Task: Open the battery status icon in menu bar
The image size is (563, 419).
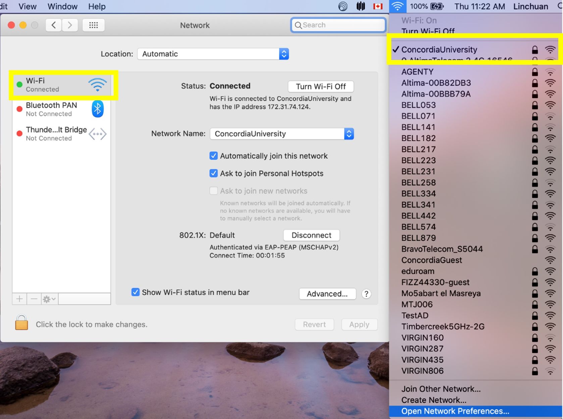Action: 437,6
